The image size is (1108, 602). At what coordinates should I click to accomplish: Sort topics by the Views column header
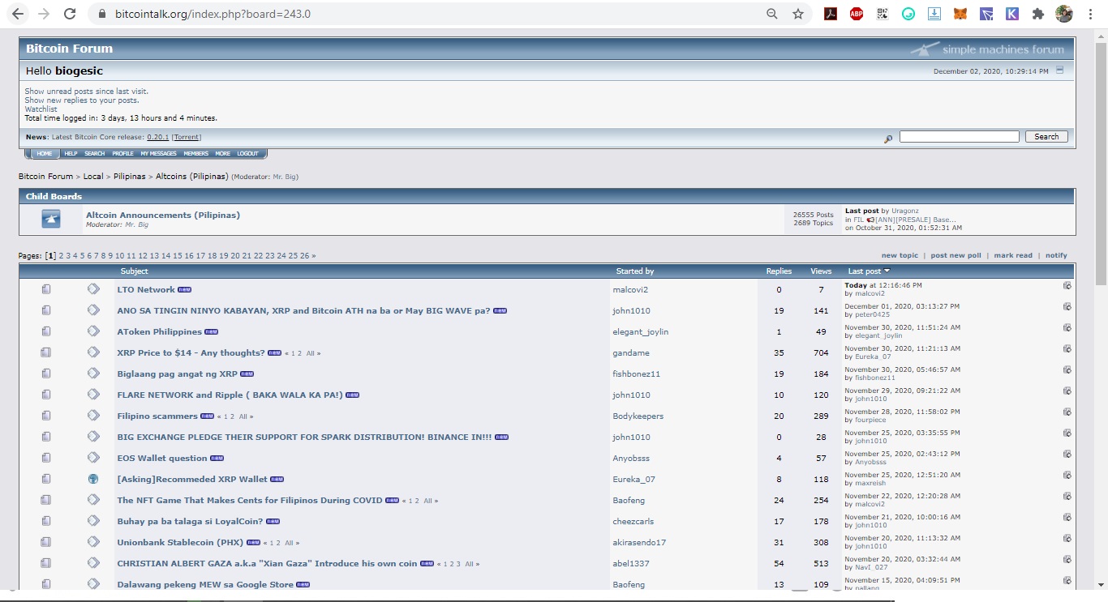[821, 271]
